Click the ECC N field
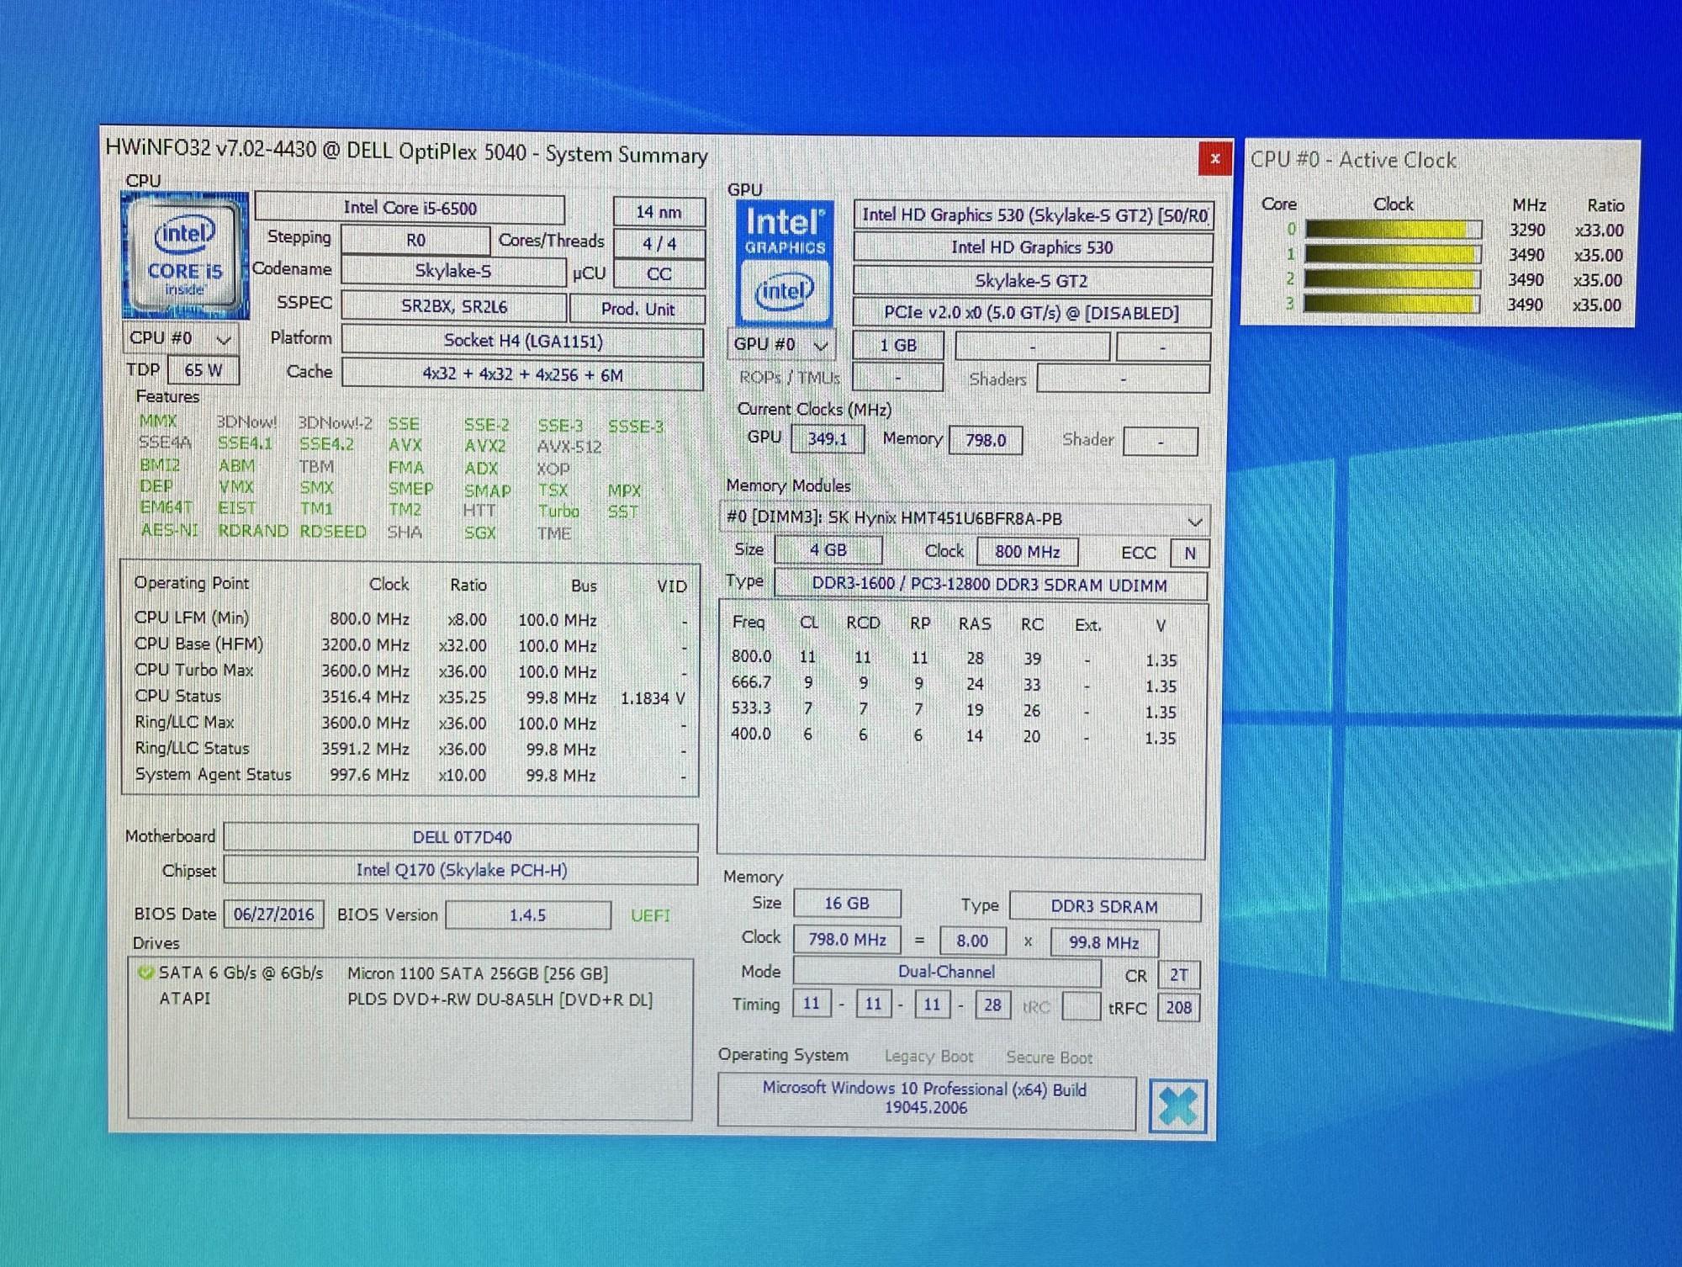The width and height of the screenshot is (1682, 1267). pos(1190,554)
